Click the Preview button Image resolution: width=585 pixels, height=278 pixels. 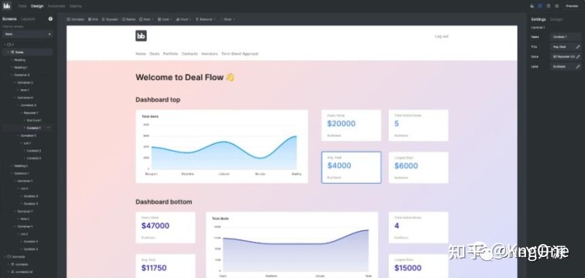coord(571,6)
